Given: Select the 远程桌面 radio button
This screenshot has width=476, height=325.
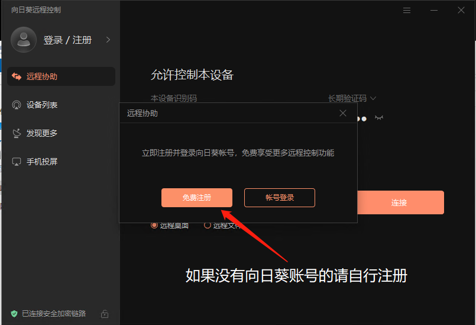Looking at the screenshot, I should [x=155, y=225].
